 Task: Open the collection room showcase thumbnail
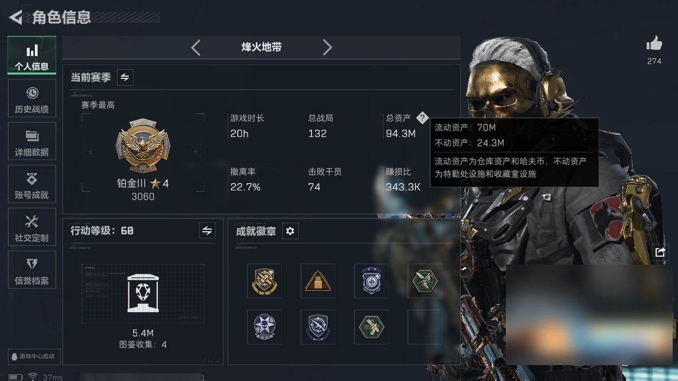click(x=143, y=294)
